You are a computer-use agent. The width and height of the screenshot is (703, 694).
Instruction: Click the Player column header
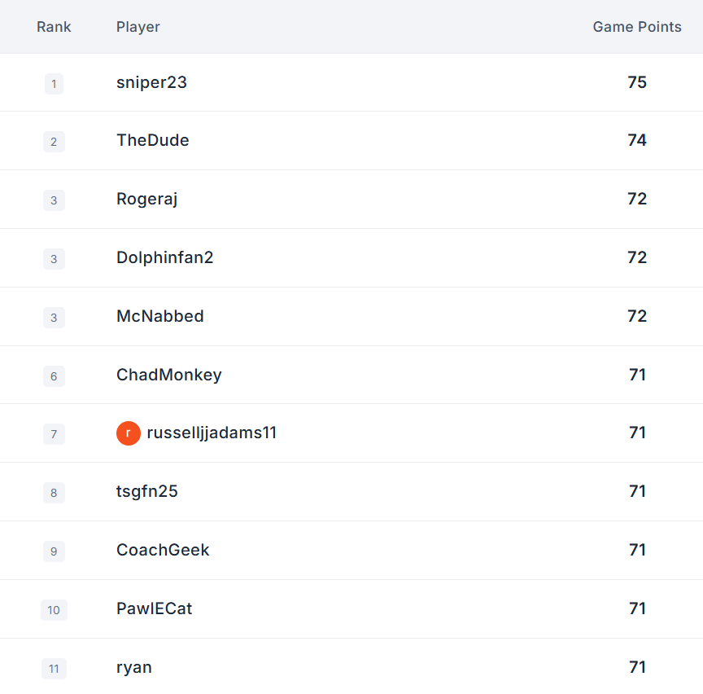point(138,27)
